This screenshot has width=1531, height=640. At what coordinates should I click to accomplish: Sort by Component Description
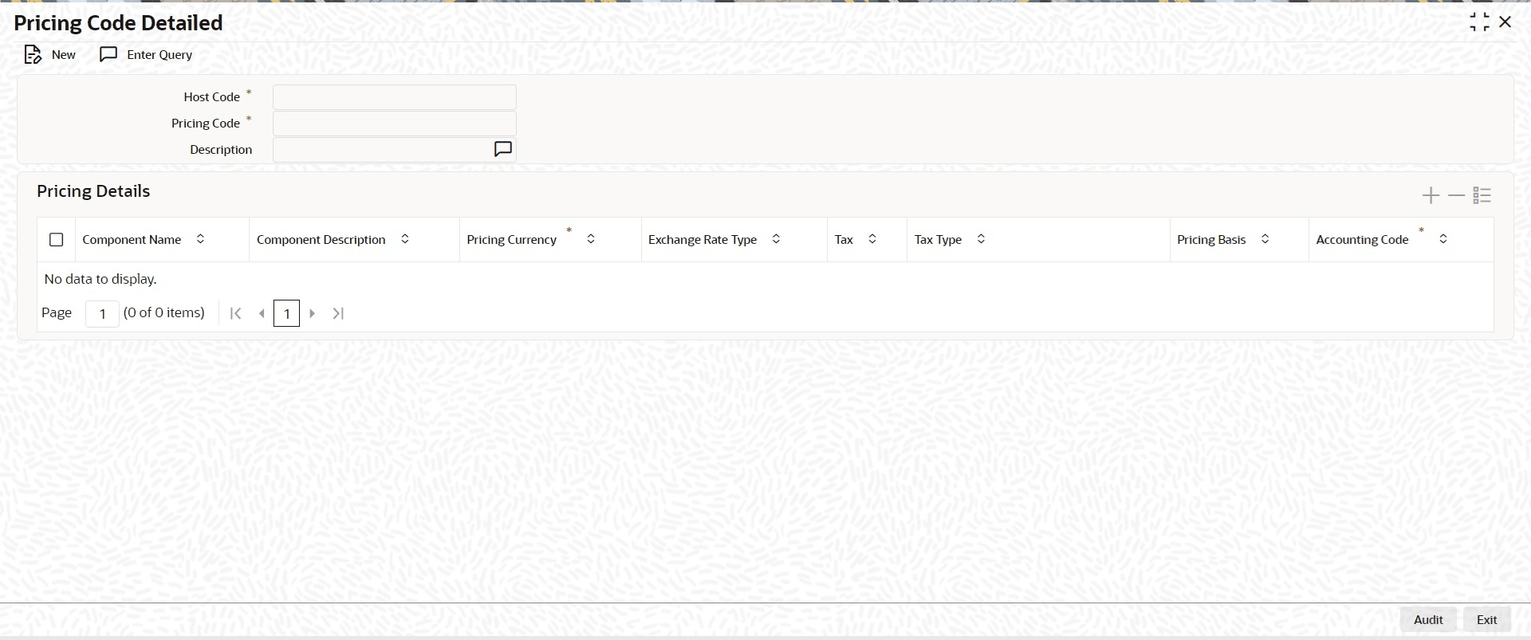pyautogui.click(x=405, y=239)
